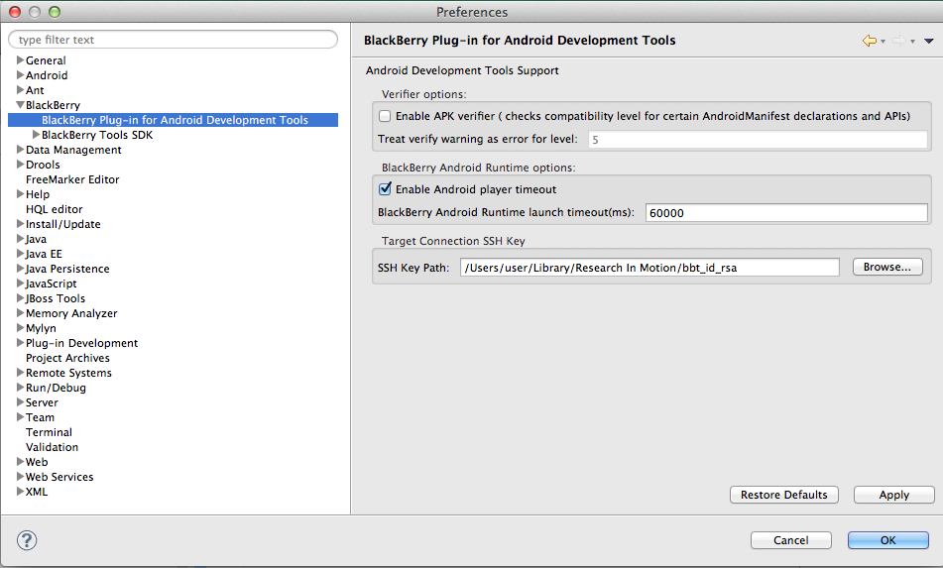Image resolution: width=943 pixels, height=568 pixels.
Task: Browse for the SSH key file
Action: point(887,267)
